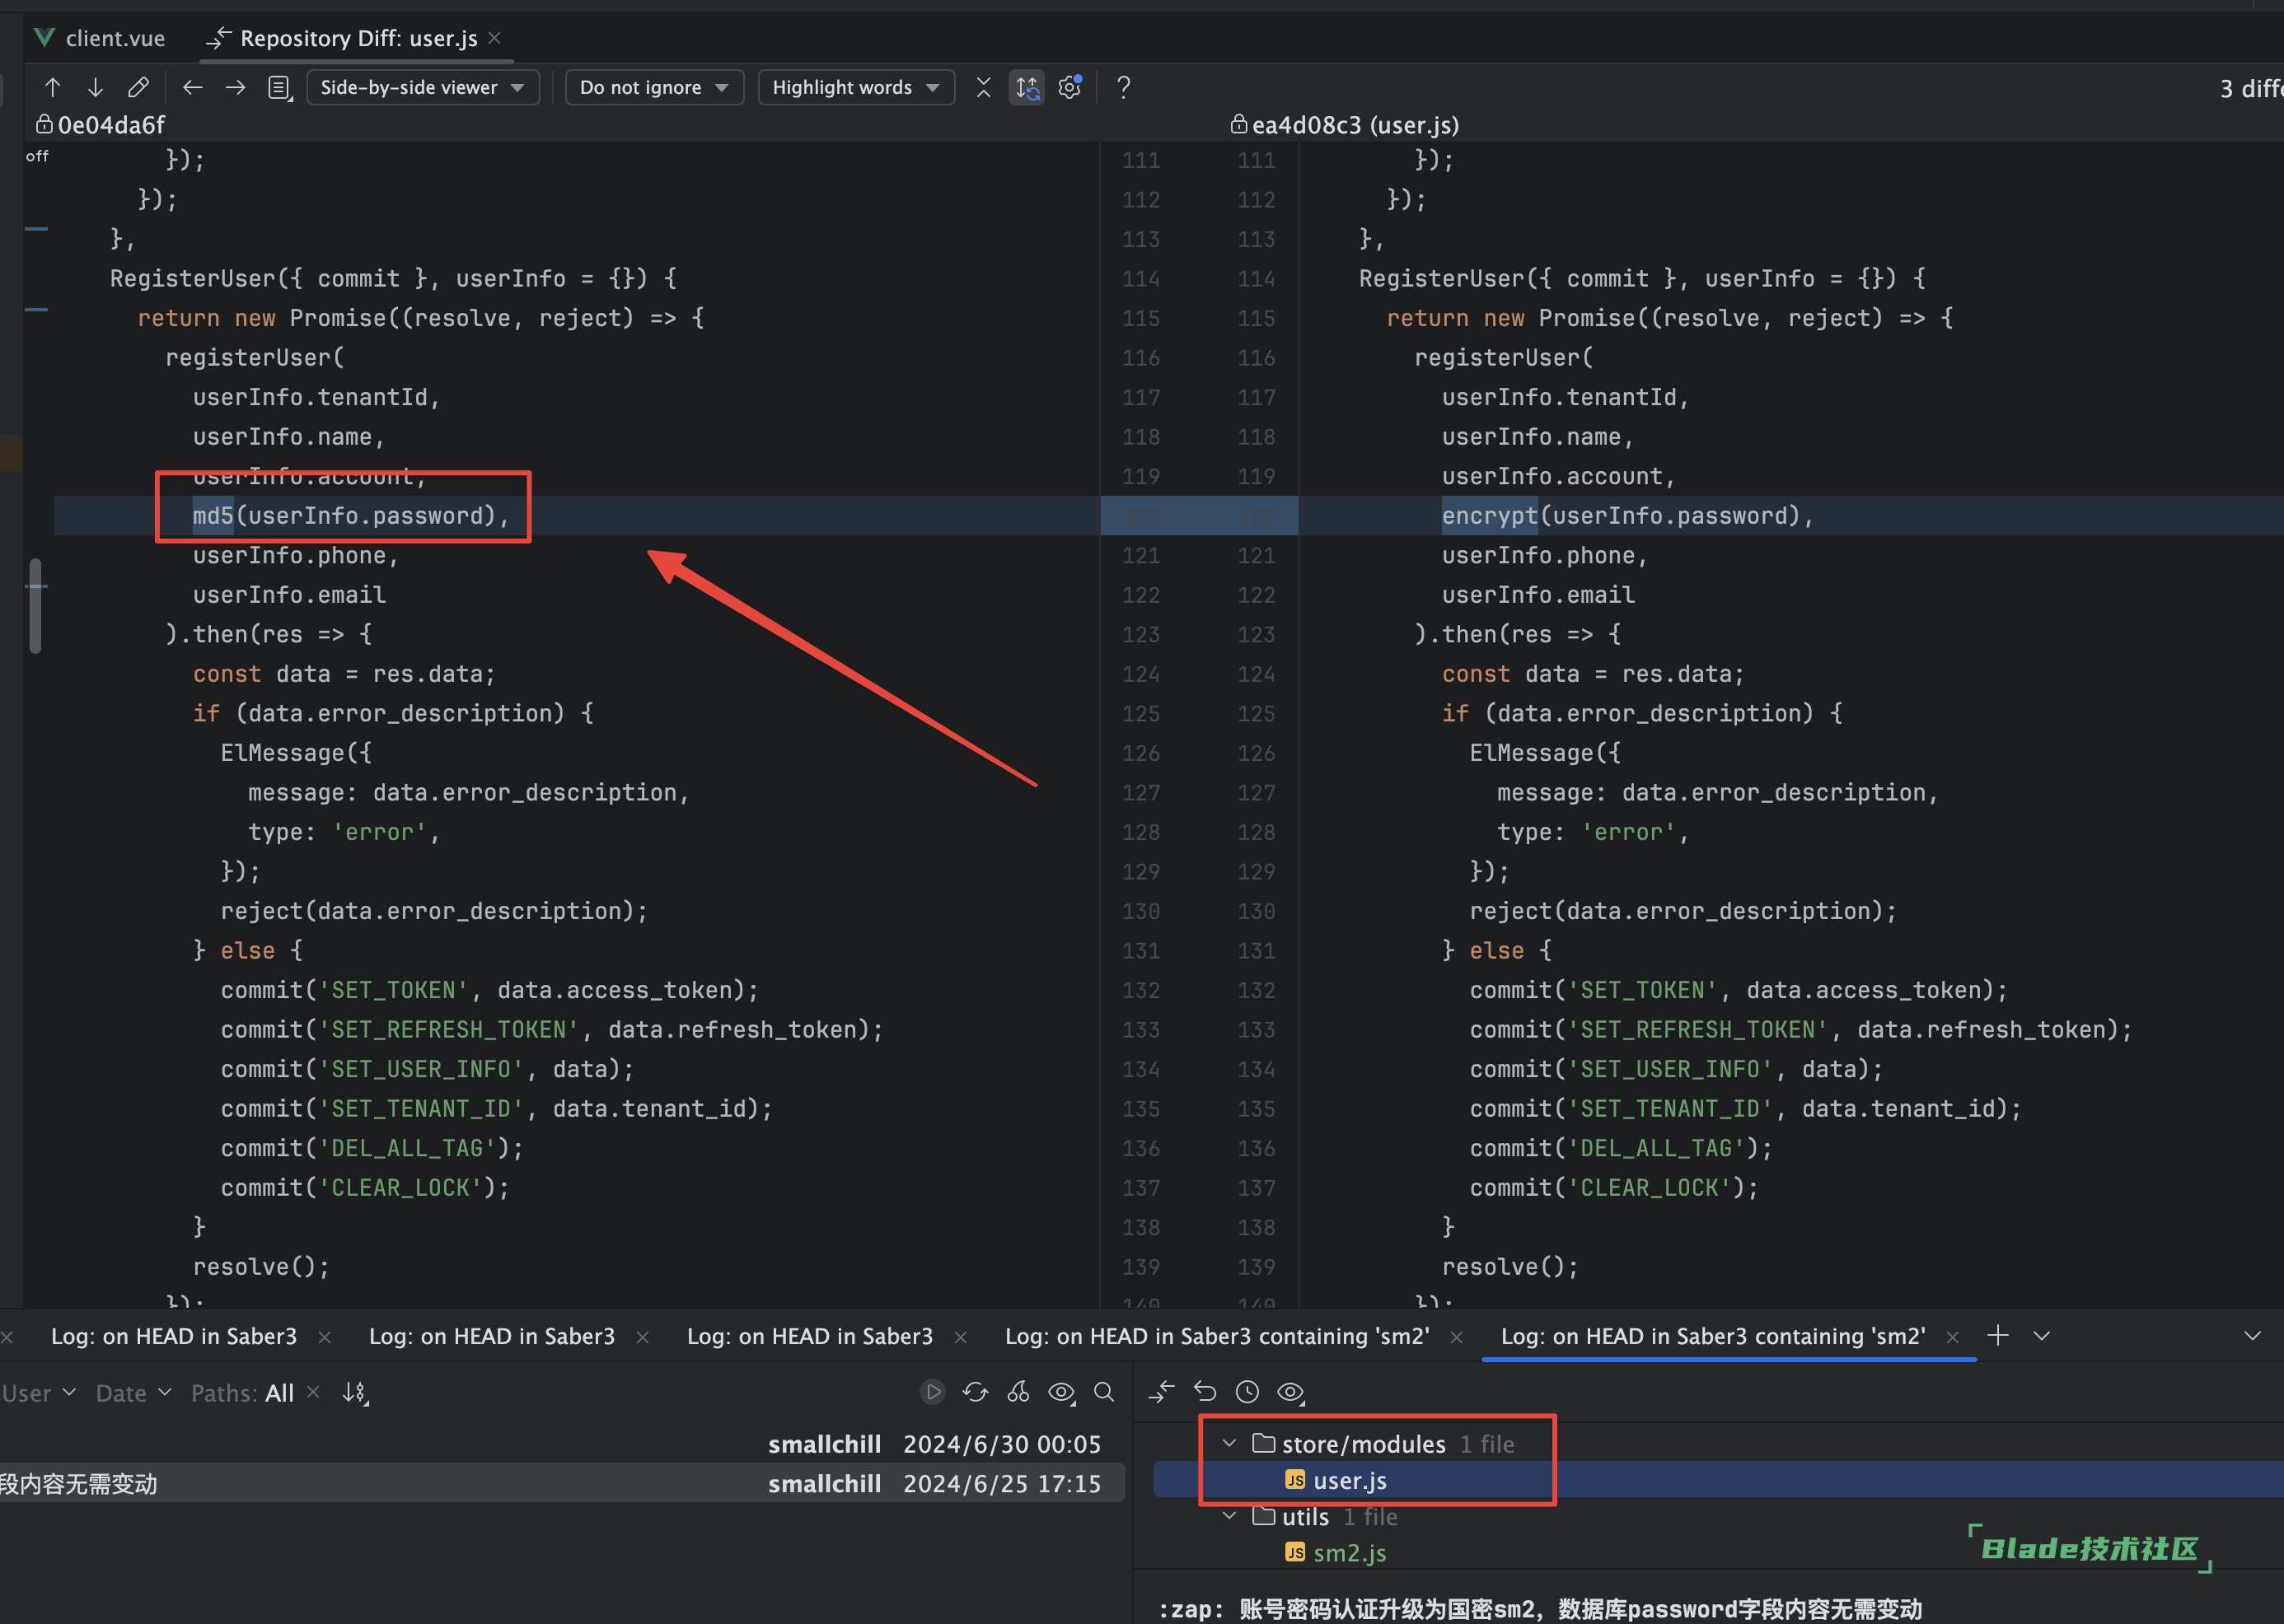
Task: Open log view options eye icon
Action: [1061, 1392]
